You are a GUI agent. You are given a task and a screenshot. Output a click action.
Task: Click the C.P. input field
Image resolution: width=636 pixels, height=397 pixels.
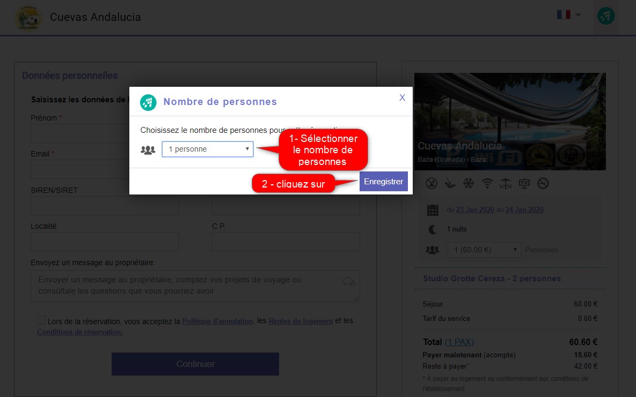286,242
